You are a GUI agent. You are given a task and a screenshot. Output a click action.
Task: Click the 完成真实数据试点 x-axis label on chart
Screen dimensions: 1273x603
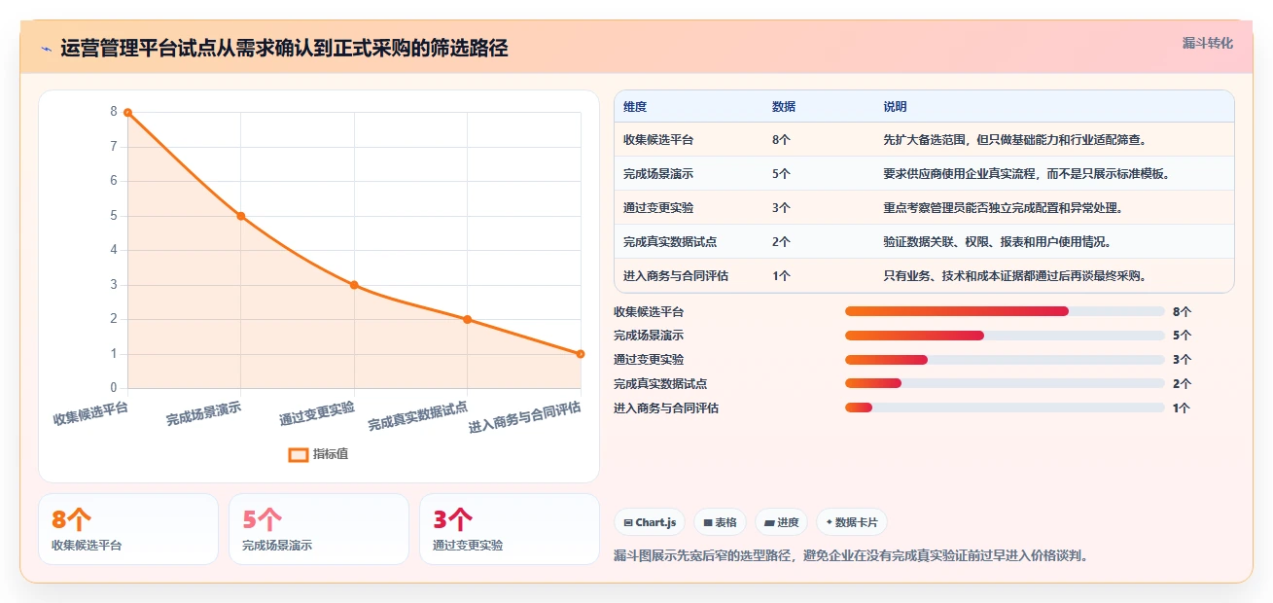click(418, 417)
